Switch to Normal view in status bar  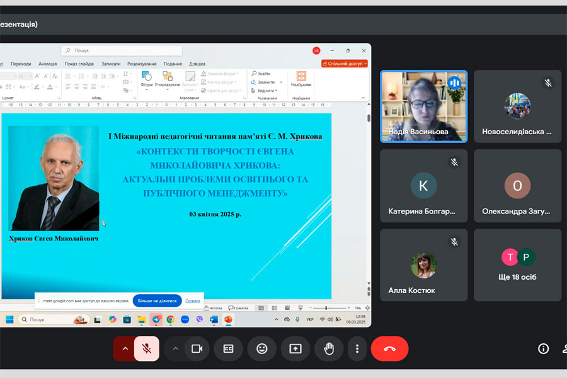tap(261, 308)
